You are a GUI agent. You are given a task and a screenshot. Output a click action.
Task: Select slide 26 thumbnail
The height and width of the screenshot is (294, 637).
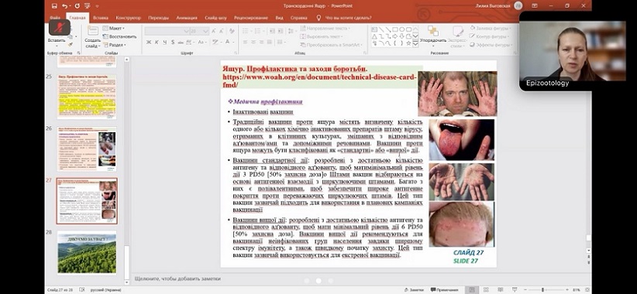coord(87,149)
